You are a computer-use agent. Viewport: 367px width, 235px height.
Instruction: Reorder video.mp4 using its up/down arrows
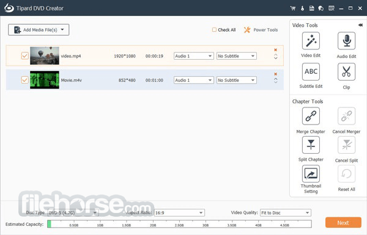point(275,57)
